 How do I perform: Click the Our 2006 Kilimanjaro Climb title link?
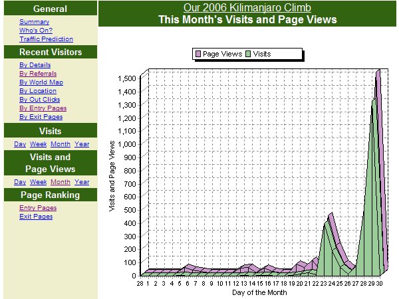click(x=247, y=7)
